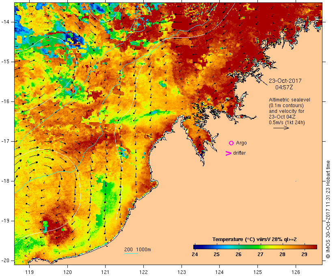Click the color bar label 24

coord(195,254)
